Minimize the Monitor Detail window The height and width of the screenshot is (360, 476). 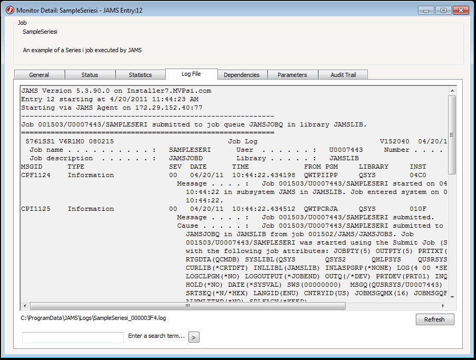[x=426, y=11]
